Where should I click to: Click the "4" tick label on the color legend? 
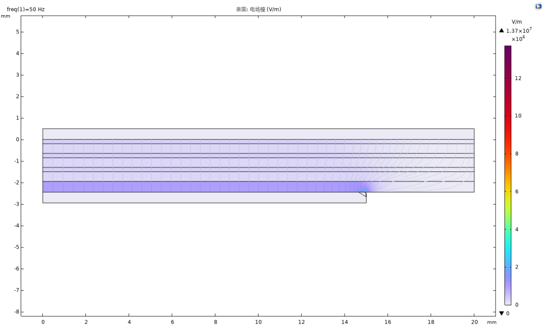point(517,229)
